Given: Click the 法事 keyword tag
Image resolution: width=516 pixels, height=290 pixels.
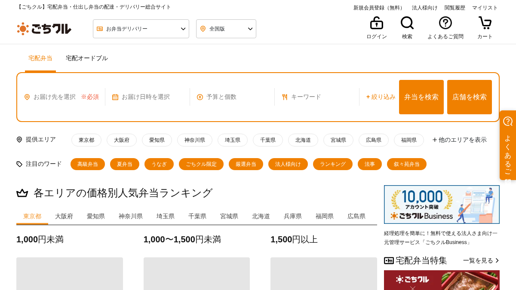Looking at the screenshot, I should 370,164.
